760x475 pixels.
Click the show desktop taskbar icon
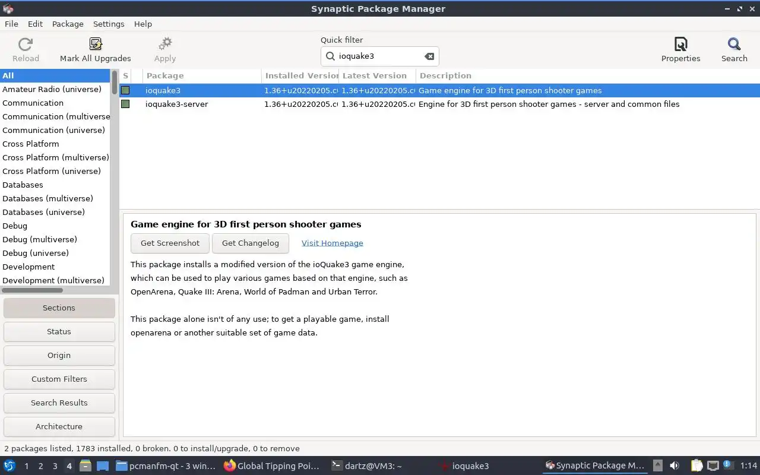pyautogui.click(x=103, y=465)
